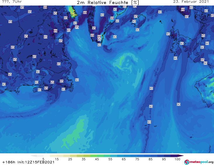Click the '25' value on the color scale
This screenshot has width=214, height=165.
tap(70, 159)
